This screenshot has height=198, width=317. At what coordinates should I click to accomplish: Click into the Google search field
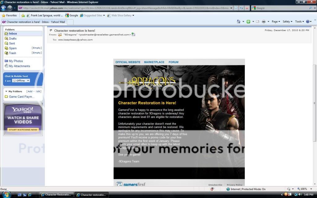[x=282, y=8]
